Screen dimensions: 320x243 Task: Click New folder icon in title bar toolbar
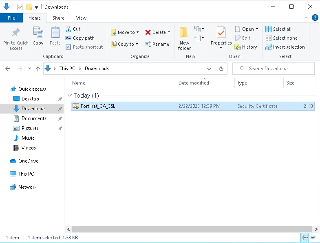tap(29, 7)
